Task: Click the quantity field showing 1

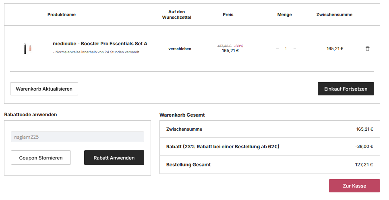Action: [x=286, y=48]
